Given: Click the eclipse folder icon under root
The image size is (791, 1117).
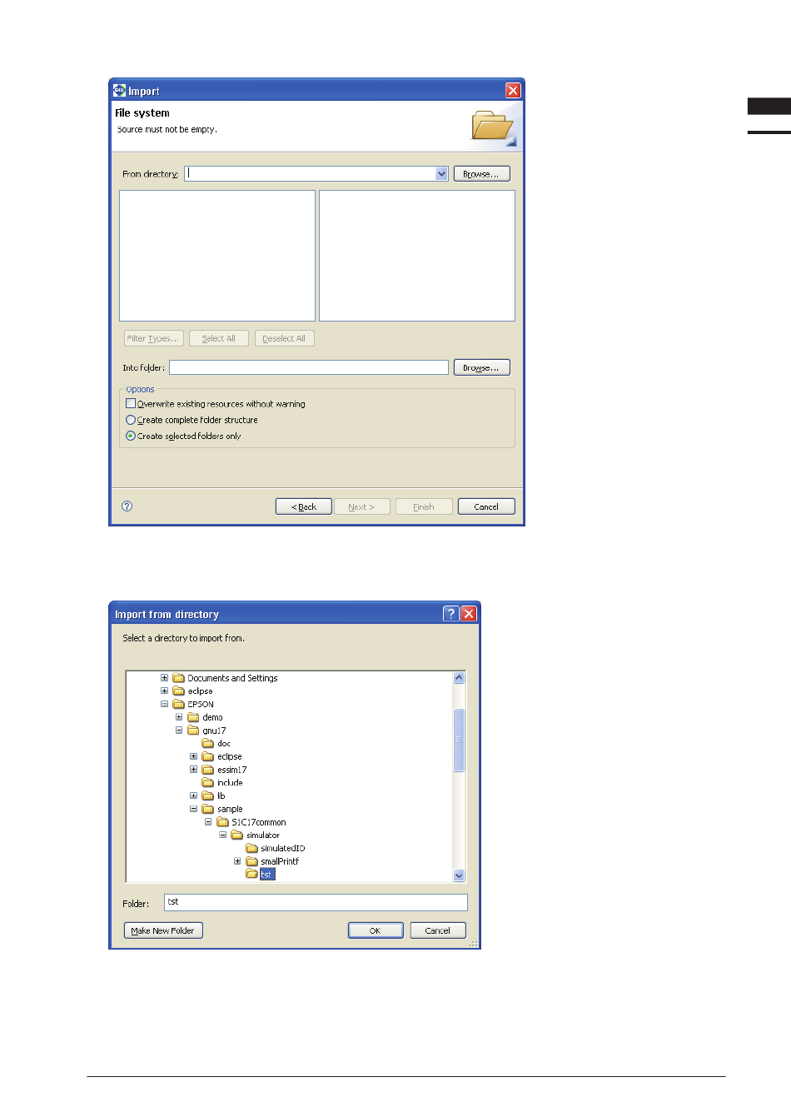Looking at the screenshot, I should pos(178,691).
